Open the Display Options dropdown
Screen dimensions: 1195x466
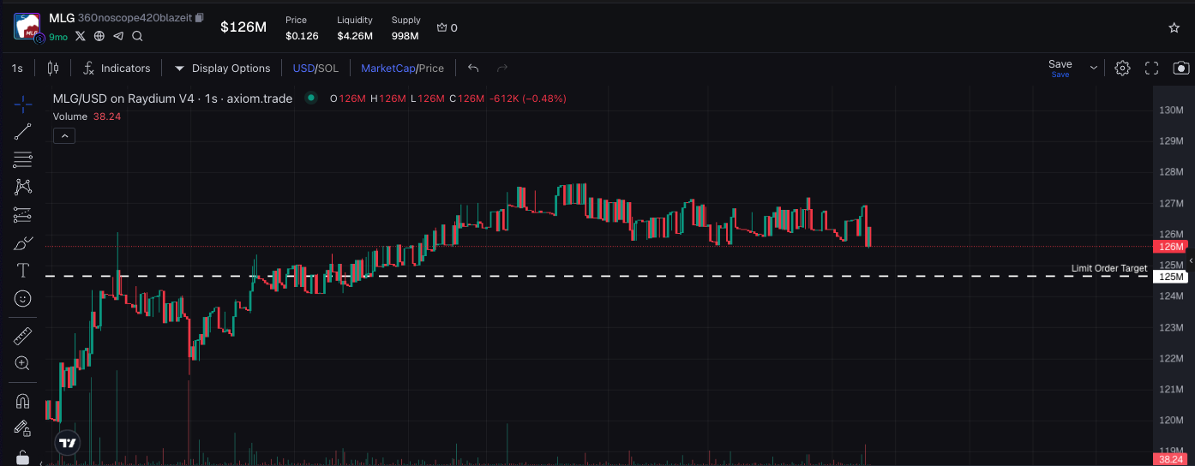click(222, 69)
